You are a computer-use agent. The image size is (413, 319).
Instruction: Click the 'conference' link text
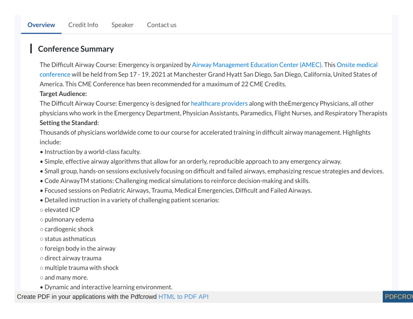[x=55, y=75]
